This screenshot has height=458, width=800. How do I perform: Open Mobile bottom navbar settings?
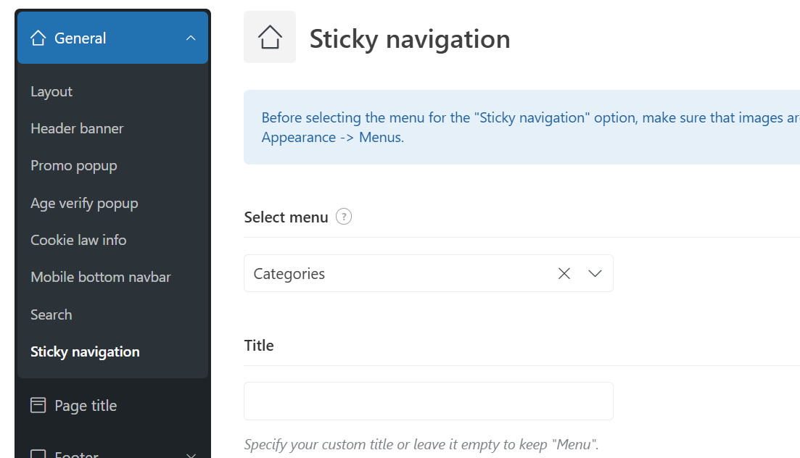tap(101, 277)
